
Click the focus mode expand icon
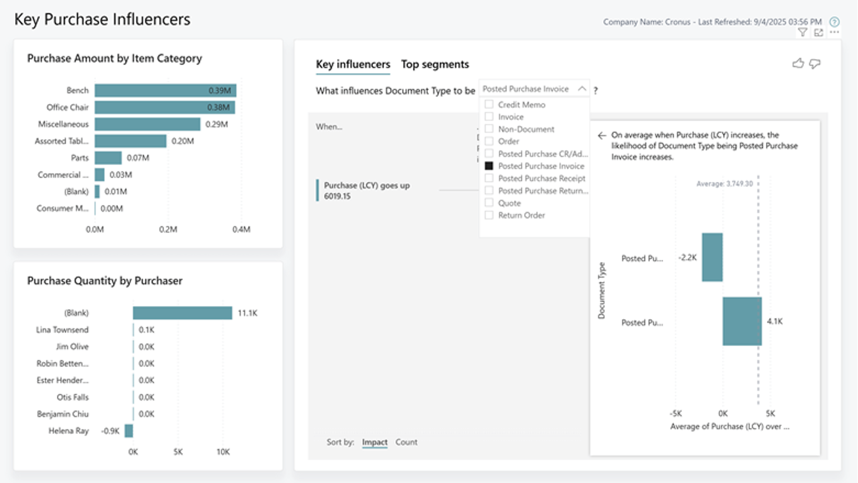(819, 33)
